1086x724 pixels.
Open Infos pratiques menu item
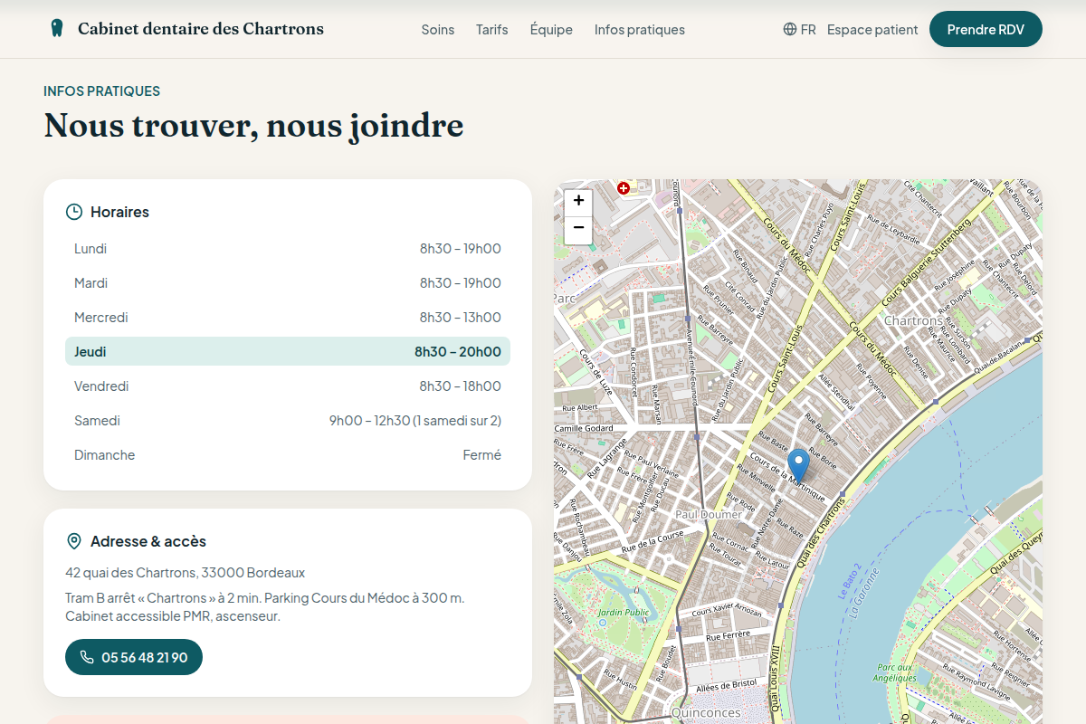[x=640, y=30]
